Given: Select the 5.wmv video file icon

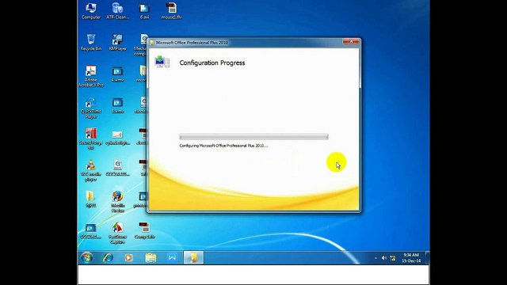Looking at the screenshot, I should click(118, 105).
